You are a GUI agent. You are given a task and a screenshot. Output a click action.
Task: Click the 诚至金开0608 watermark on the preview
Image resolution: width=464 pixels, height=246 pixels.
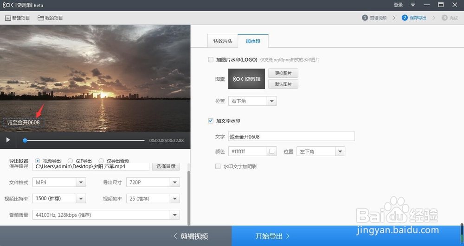pyautogui.click(x=23, y=123)
